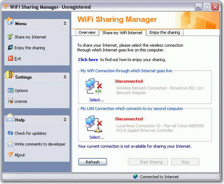Click the disconnected WiFi connection computers icon
Image resolution: width=224 pixels, height=184 pixels.
coord(94,86)
